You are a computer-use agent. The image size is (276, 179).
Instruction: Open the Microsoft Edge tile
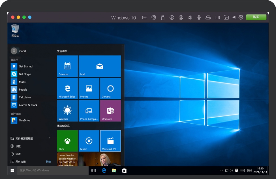click(x=67, y=88)
